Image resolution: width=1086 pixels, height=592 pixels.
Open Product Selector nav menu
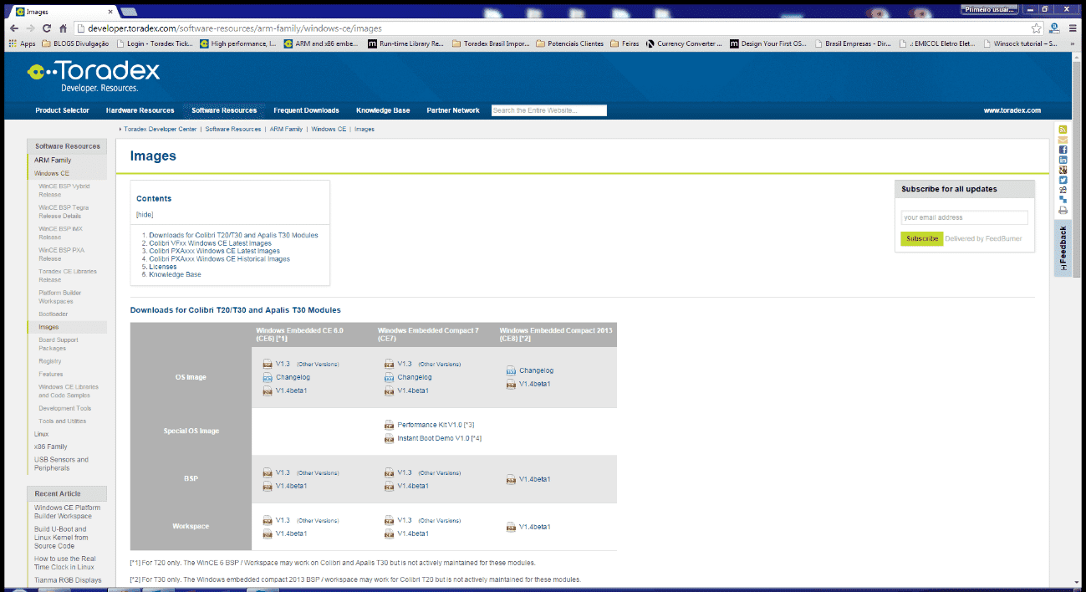click(x=62, y=110)
